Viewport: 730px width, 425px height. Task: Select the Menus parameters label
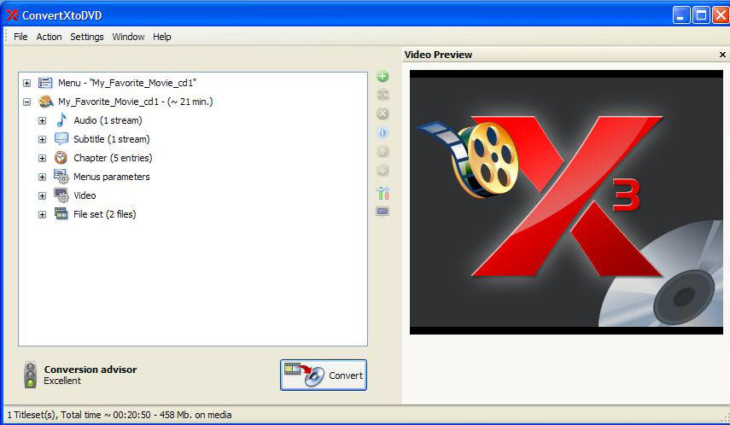pos(111,177)
